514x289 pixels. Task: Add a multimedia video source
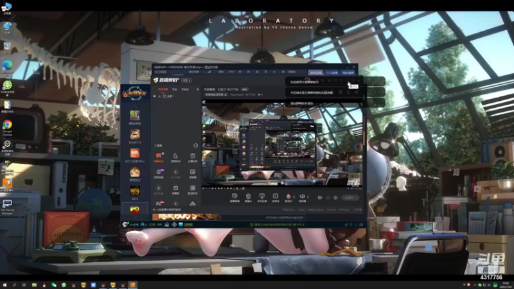(x=276, y=197)
